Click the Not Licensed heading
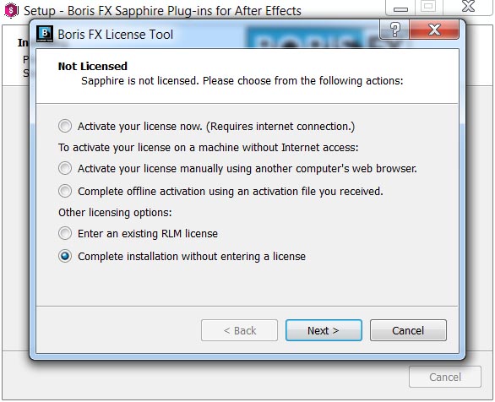 [x=93, y=66]
